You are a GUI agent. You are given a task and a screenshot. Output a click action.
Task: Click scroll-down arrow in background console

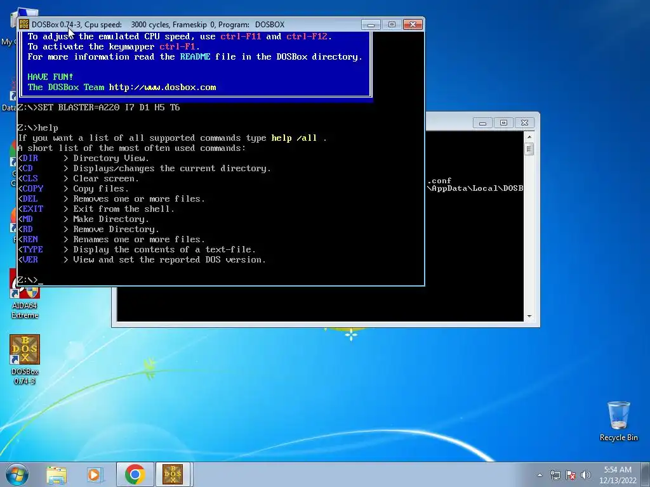[529, 316]
